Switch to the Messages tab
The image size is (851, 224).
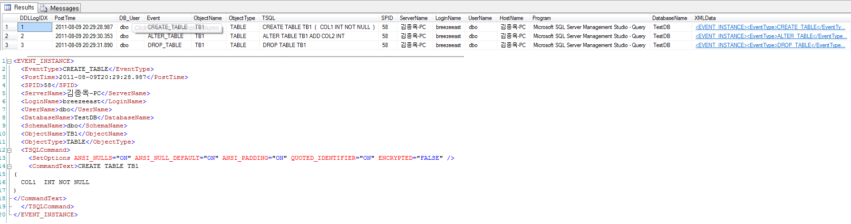59,8
